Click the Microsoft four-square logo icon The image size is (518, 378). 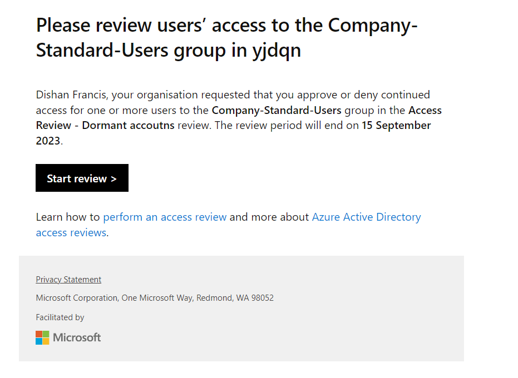[x=42, y=337]
